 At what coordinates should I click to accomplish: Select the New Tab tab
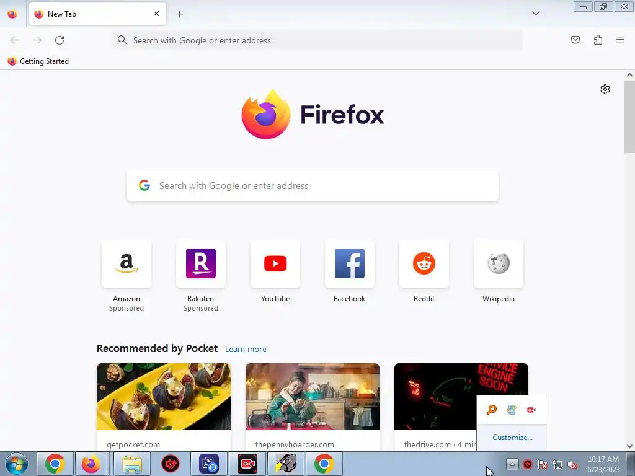(97, 14)
